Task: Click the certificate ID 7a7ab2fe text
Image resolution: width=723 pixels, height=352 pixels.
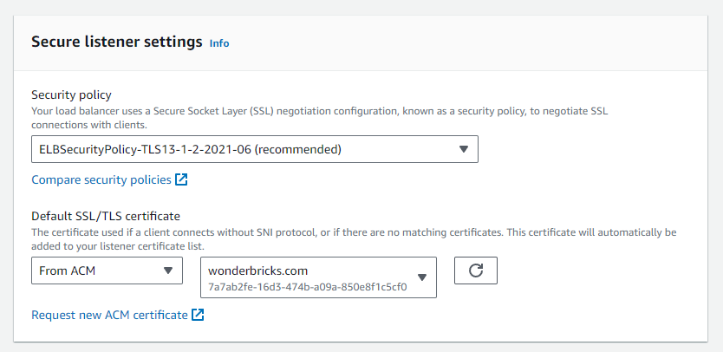Action: (x=308, y=287)
